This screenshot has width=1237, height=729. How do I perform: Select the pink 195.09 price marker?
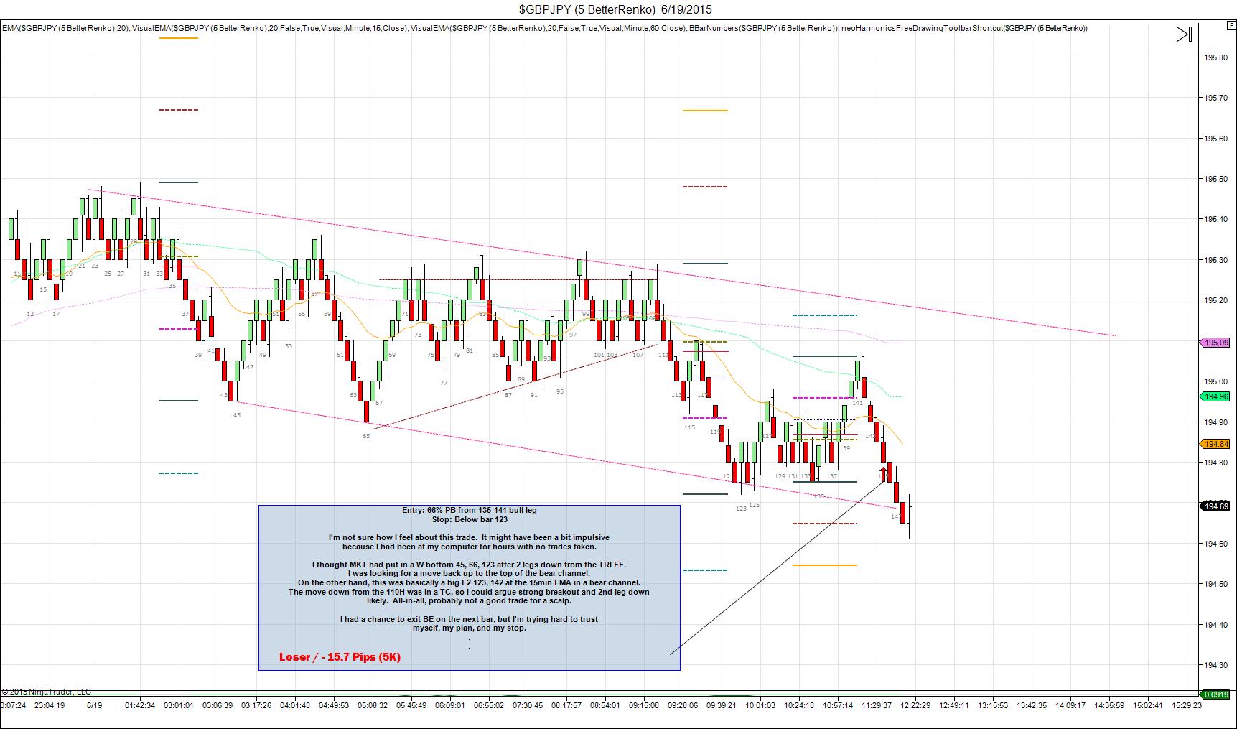pyautogui.click(x=1215, y=343)
